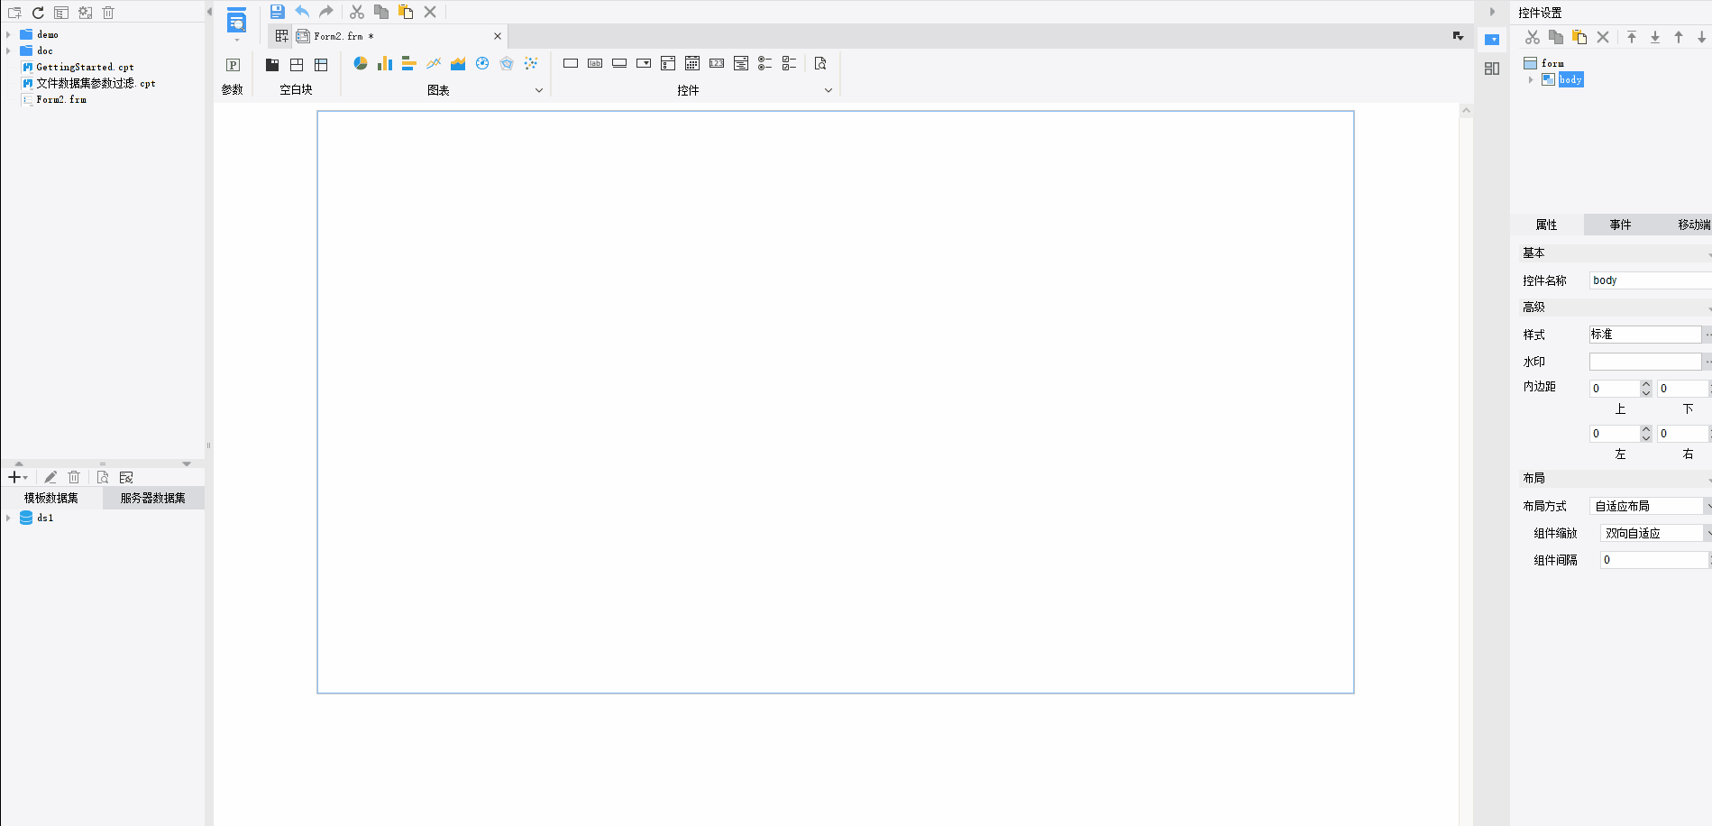Select Form2.frm in the file tree

coord(61,99)
